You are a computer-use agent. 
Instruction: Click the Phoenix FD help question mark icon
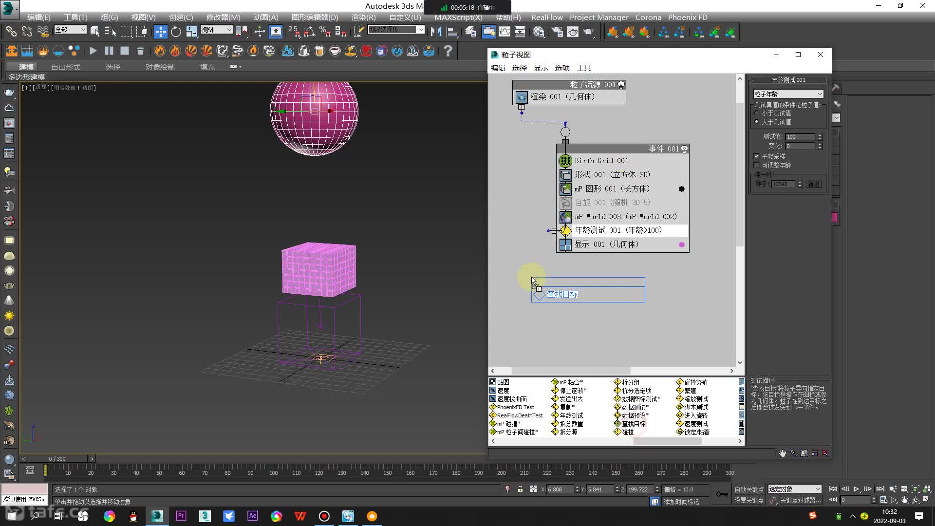[448, 50]
